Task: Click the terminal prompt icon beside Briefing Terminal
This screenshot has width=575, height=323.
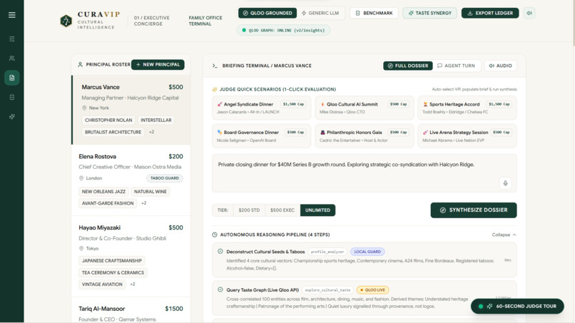Action: [215, 66]
